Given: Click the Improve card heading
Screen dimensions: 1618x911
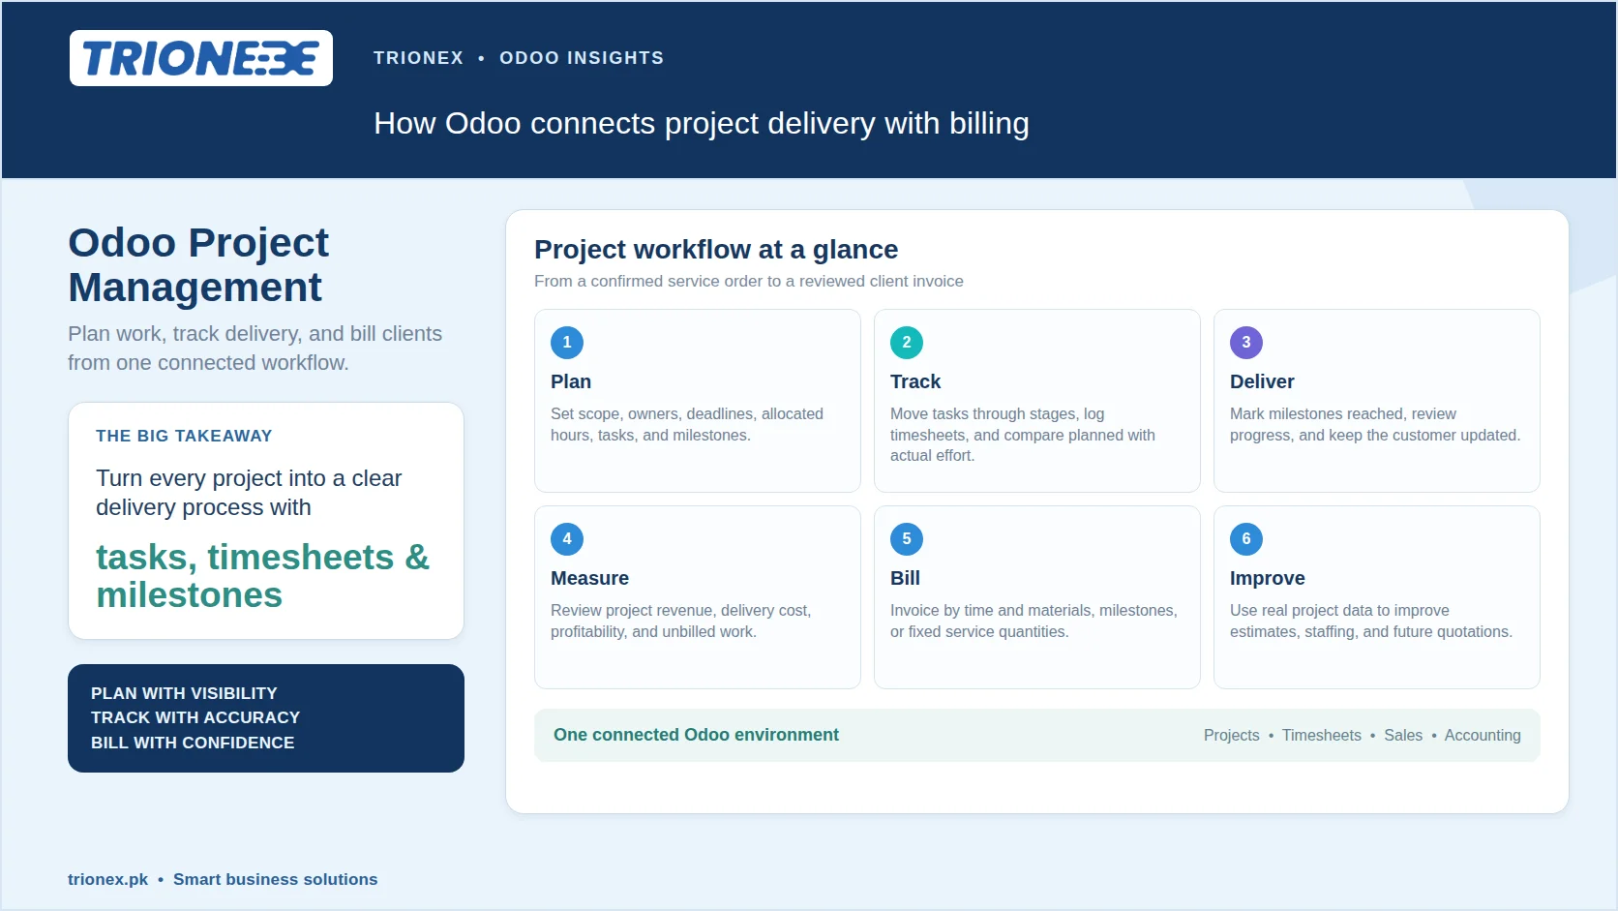Looking at the screenshot, I should (x=1267, y=578).
